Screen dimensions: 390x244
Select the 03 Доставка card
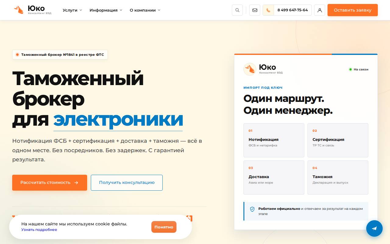pos(274,178)
